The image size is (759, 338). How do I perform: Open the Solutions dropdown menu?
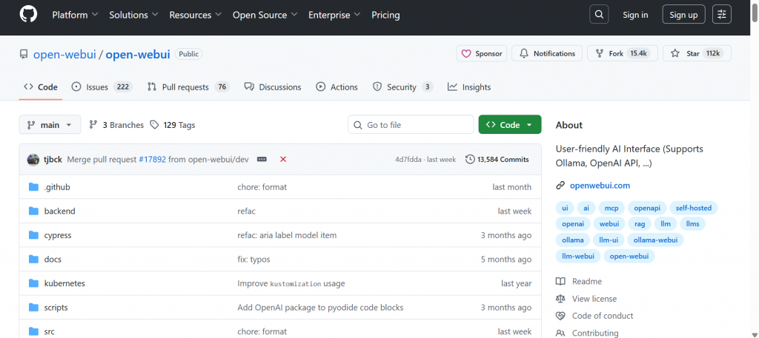(x=133, y=15)
